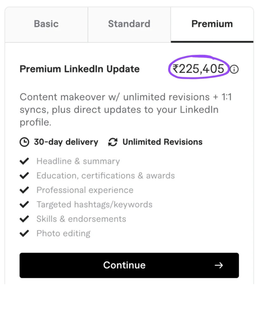The image size is (260, 325).
Task: Click the checkmark beside Targeted hashtags/keywords
Action: point(24,204)
